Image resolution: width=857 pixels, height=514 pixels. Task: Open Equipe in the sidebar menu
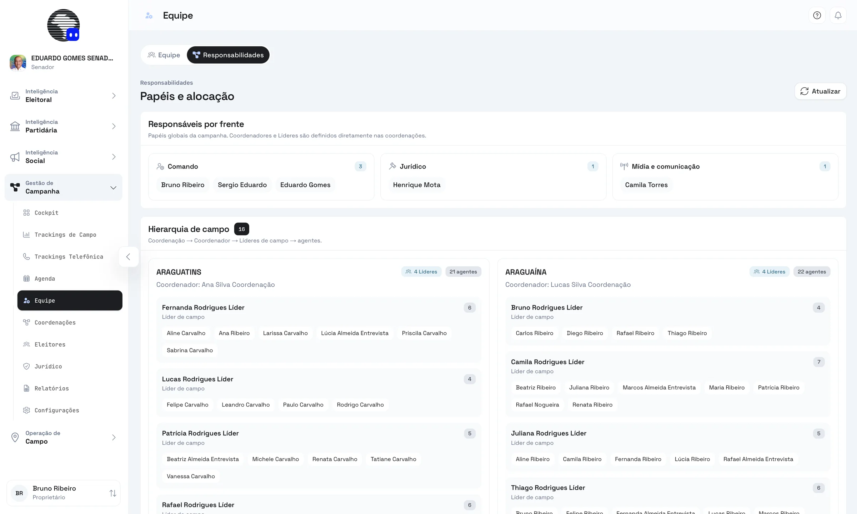(70, 301)
